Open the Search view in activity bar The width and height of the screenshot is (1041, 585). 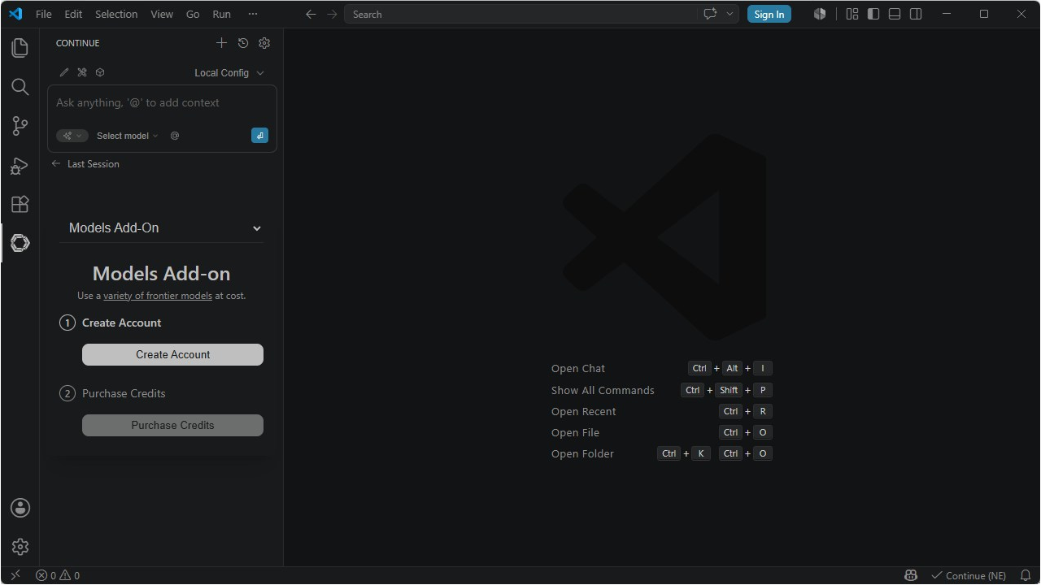(x=20, y=87)
